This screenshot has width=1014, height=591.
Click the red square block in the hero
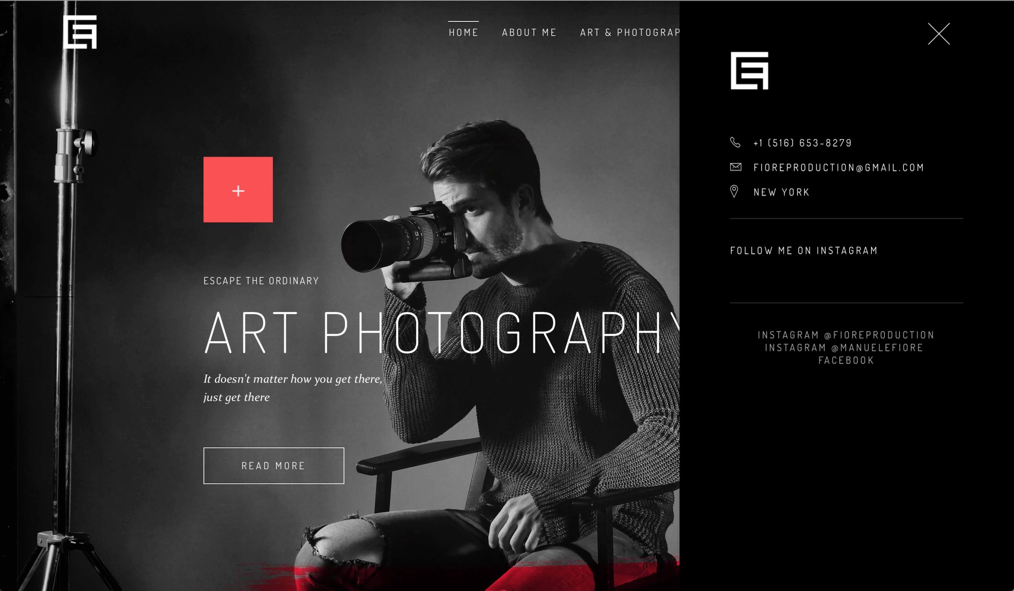pyautogui.click(x=238, y=189)
